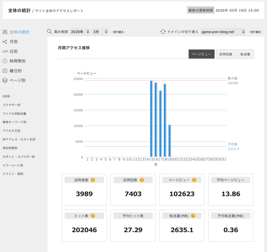Open the ロボット・スパイダー別 report link
Screen dimensions: 267x252
(x=19, y=157)
